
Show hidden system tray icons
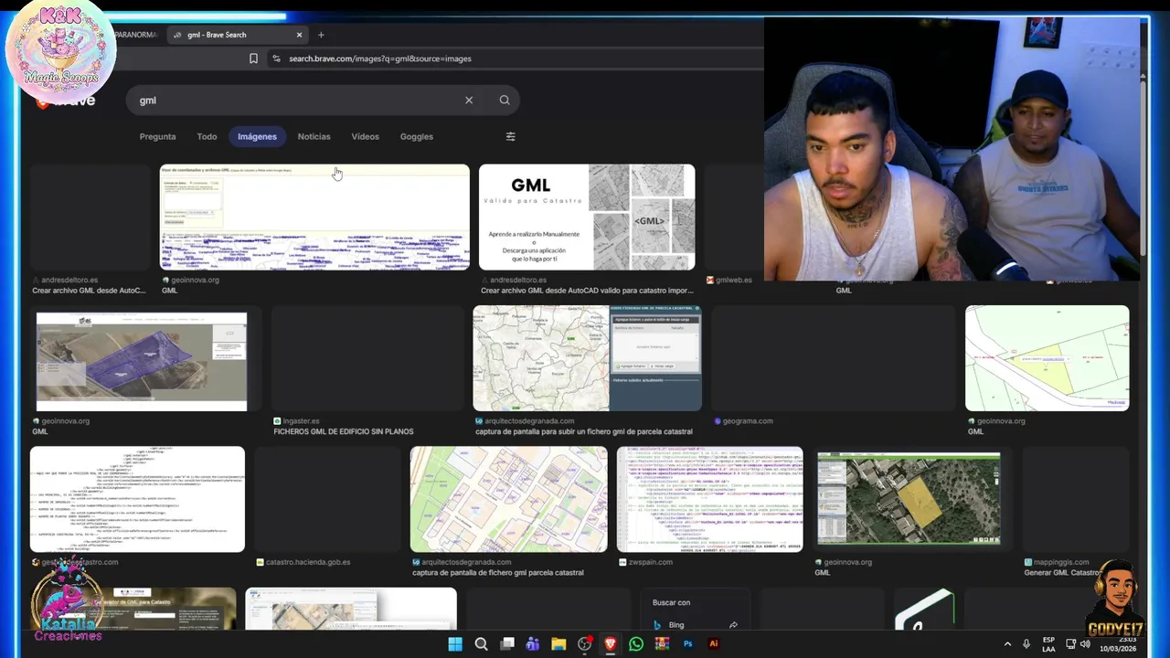coord(1008,644)
